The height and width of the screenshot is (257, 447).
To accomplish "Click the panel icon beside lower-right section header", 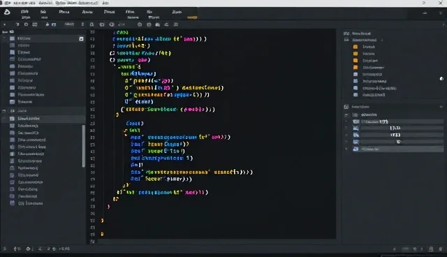I will (x=346, y=107).
